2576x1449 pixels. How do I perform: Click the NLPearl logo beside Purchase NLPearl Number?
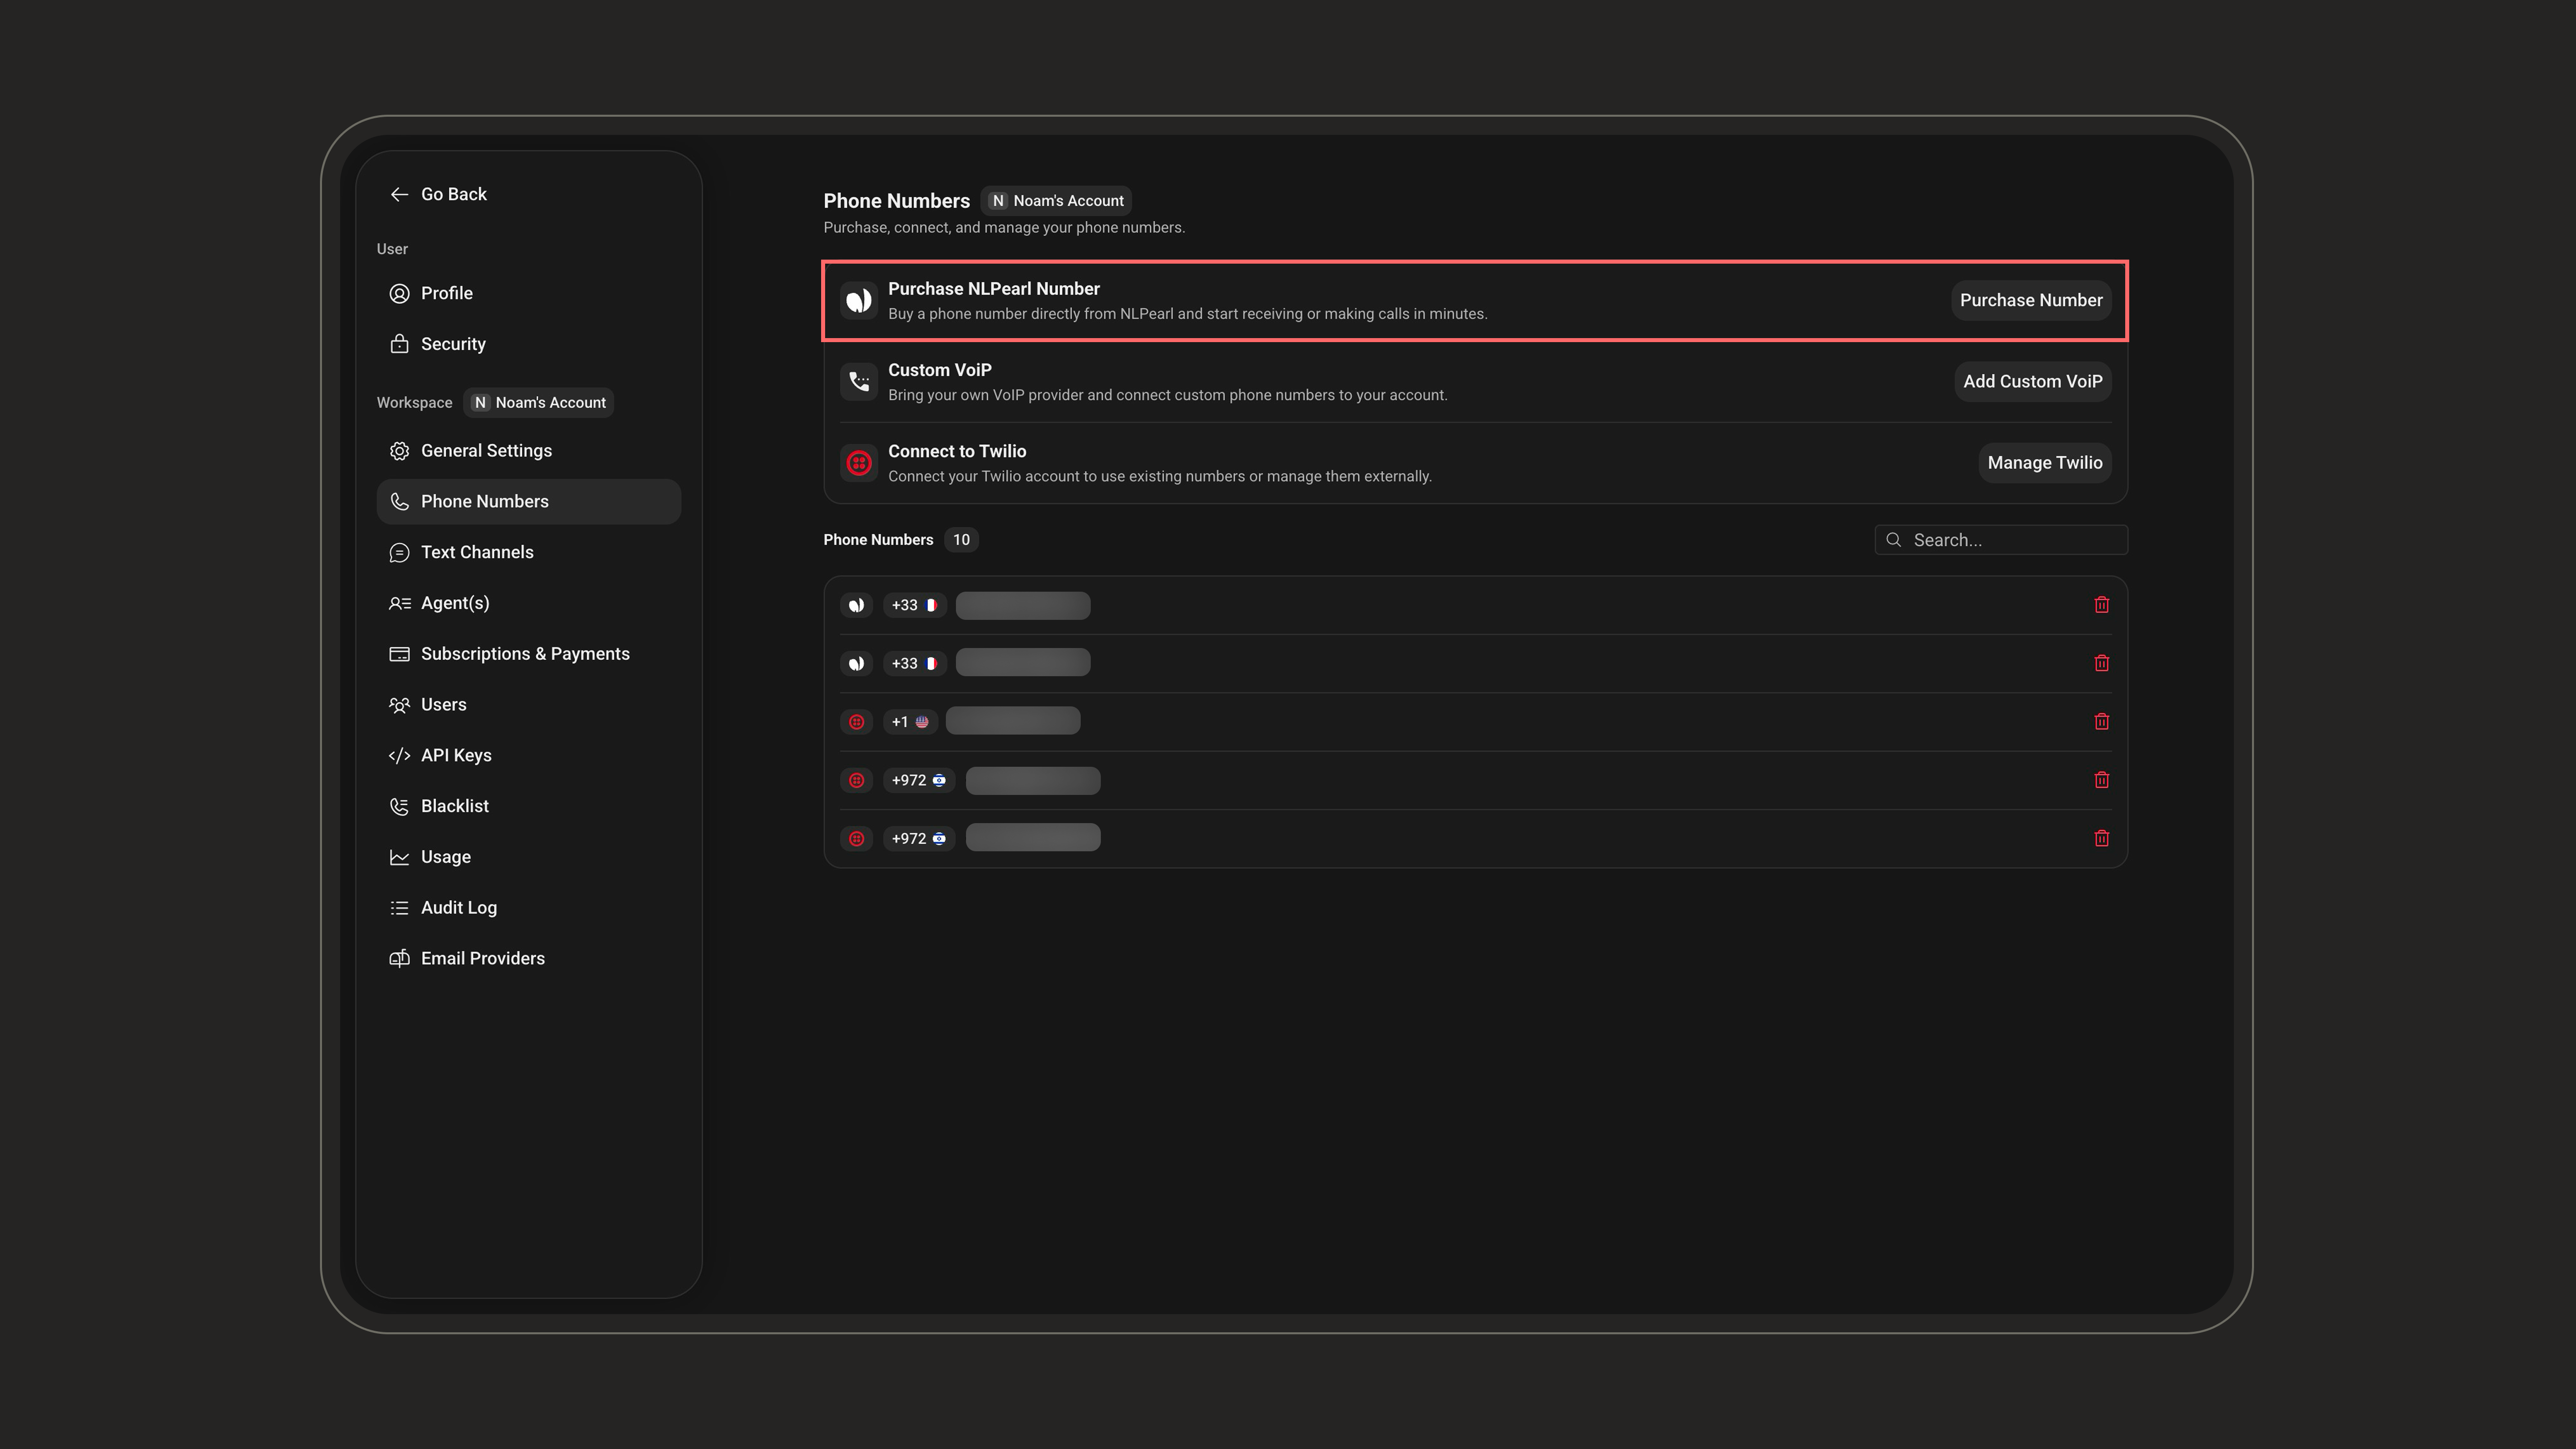(859, 300)
